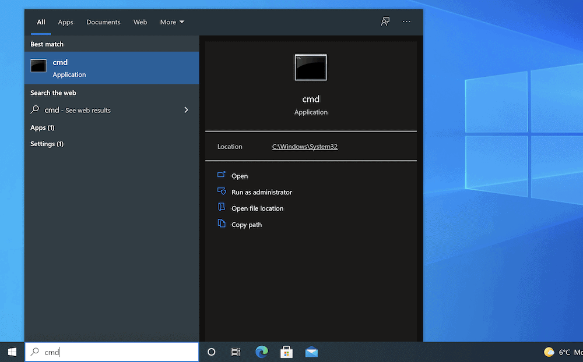Open the Windows Start button

point(12,352)
